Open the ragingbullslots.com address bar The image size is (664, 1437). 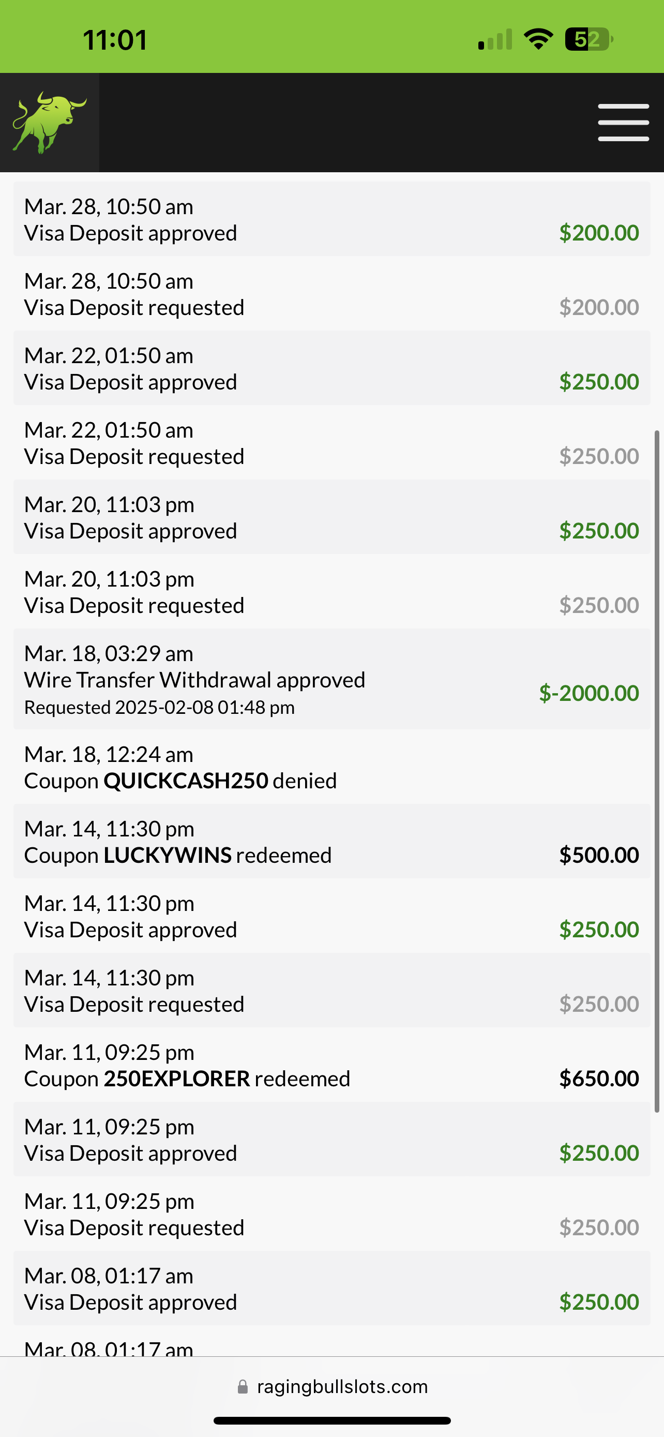[x=333, y=1387]
